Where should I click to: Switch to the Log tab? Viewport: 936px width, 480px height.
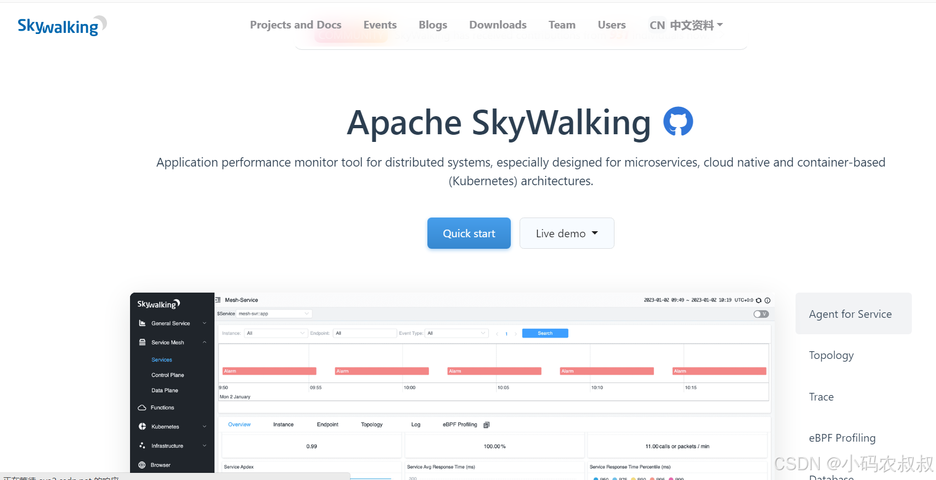pyautogui.click(x=416, y=425)
